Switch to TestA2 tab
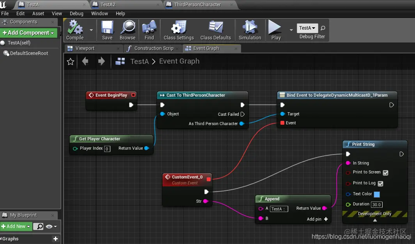415x244 pixels. click(126, 5)
